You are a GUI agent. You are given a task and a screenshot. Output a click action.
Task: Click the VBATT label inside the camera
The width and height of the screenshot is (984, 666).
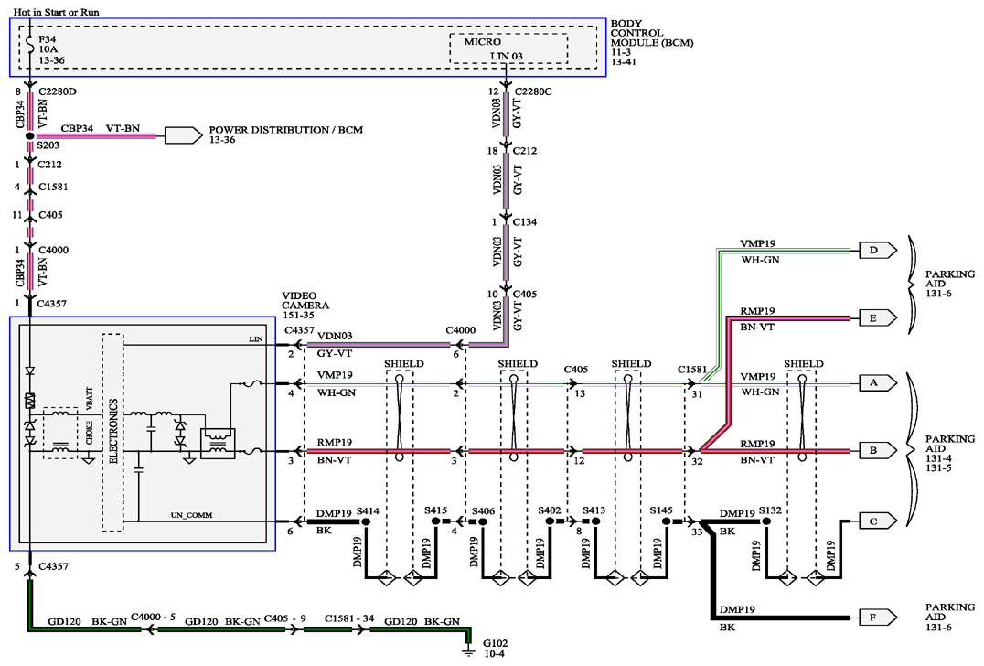click(89, 399)
